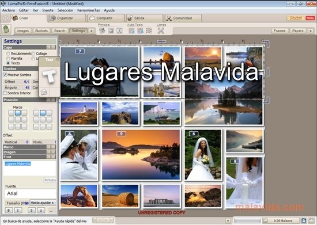Click the Underline U button
Image resolution: width=317 pixels, height=225 pixels.
pos(41,210)
